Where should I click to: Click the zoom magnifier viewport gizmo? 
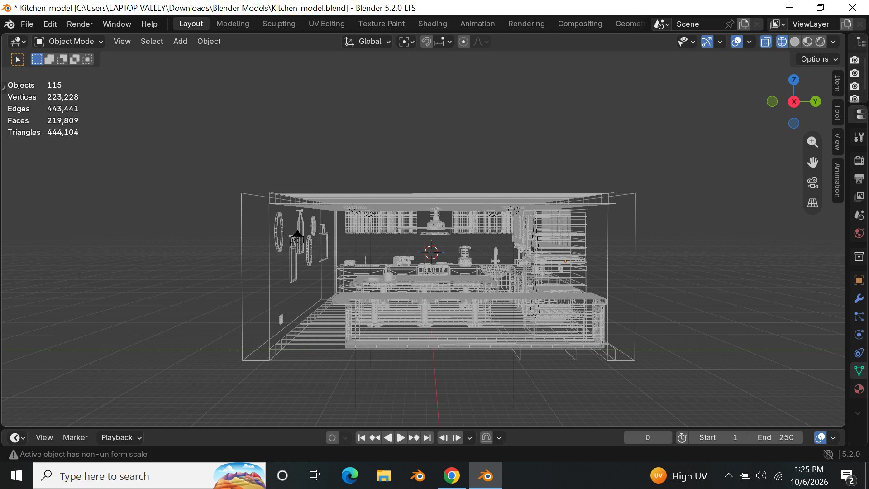[812, 142]
